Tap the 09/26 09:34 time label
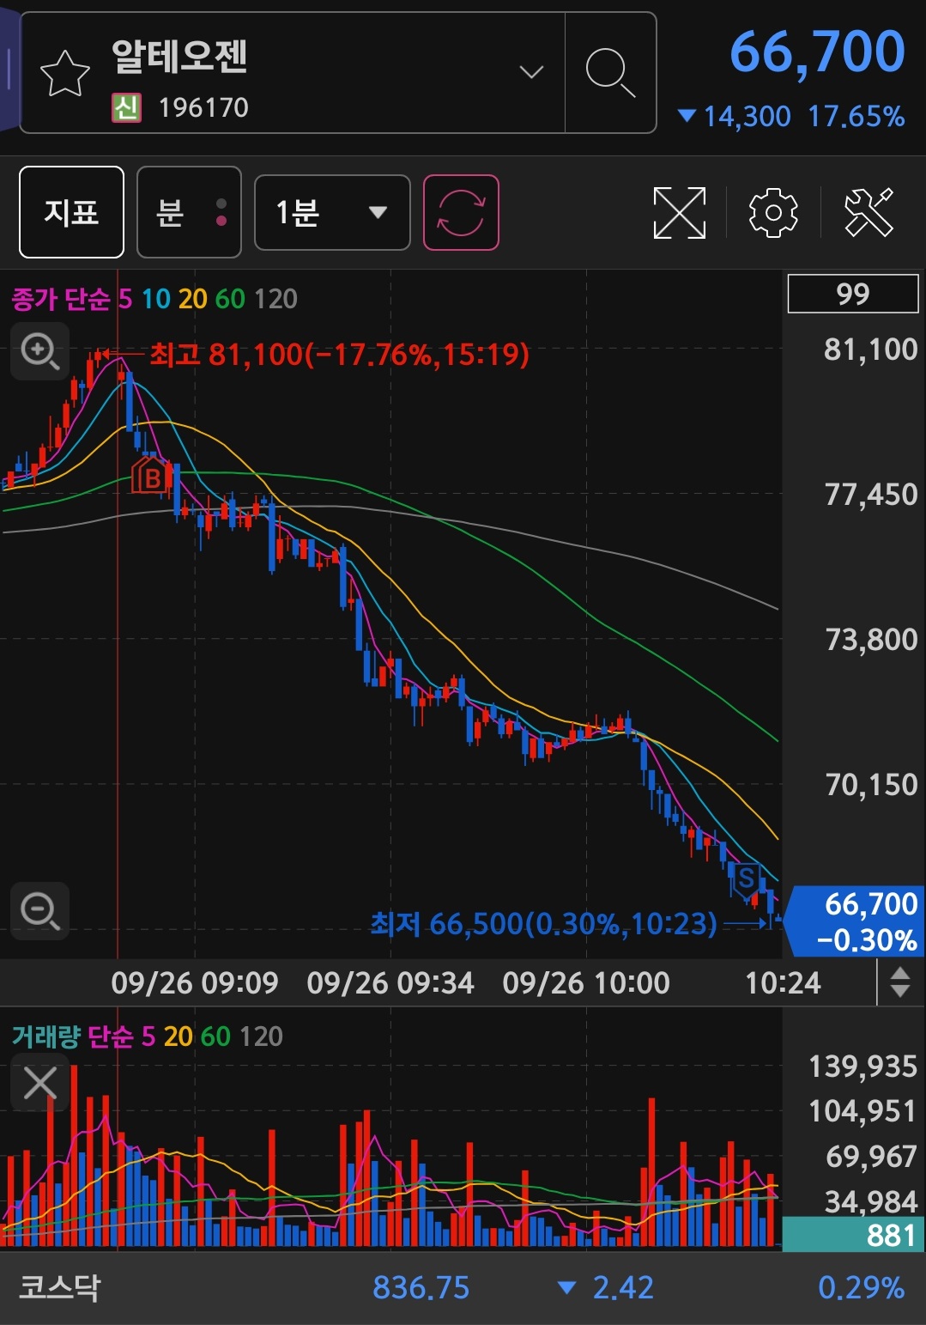 point(390,982)
